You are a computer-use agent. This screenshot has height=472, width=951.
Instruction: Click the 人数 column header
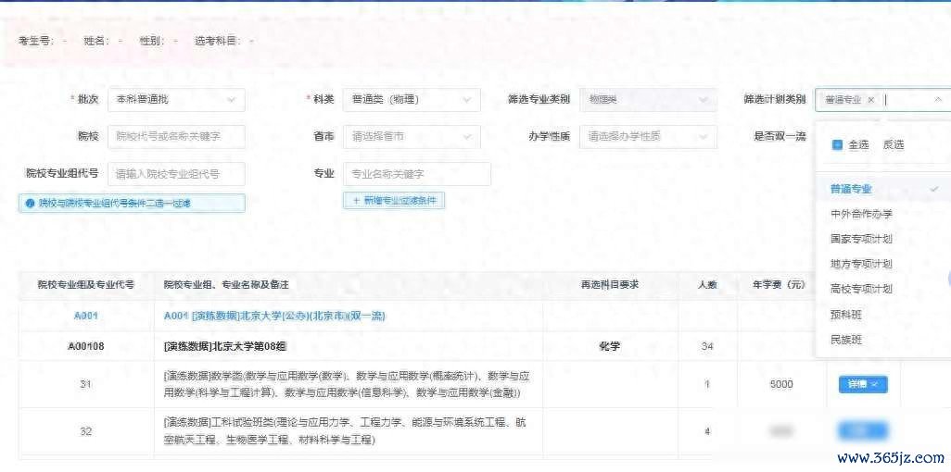707,283
